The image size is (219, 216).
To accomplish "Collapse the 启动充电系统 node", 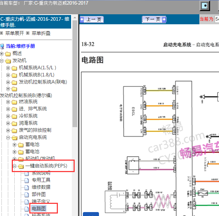I will coord(8,138).
